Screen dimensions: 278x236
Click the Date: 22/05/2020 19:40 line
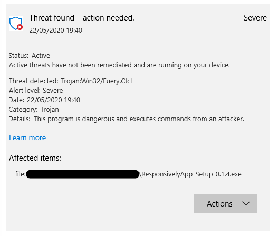click(44, 100)
